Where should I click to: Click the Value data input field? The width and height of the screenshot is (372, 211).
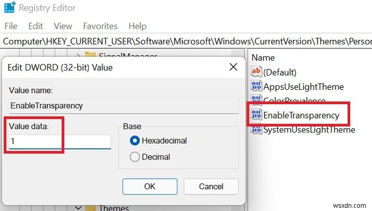tap(60, 141)
